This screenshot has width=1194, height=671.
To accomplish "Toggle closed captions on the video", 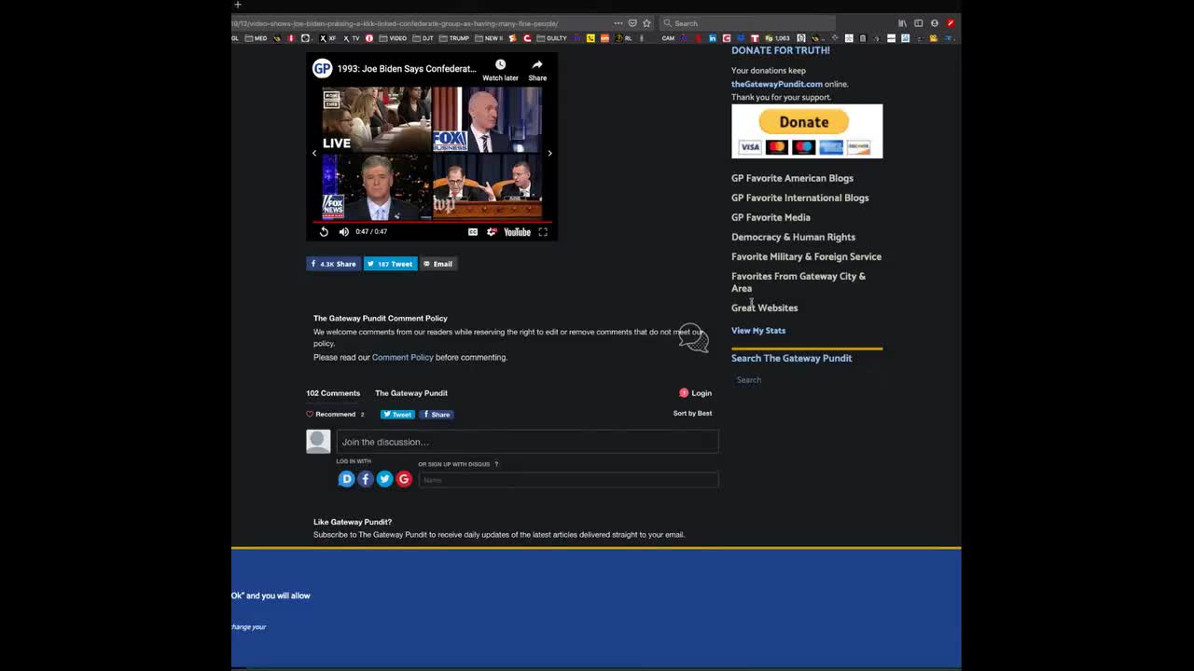I will point(473,232).
